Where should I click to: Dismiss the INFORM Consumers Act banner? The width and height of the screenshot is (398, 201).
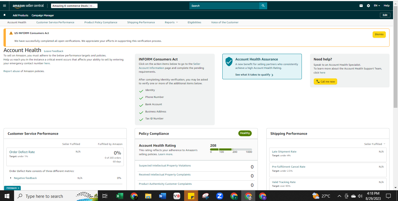click(x=379, y=34)
